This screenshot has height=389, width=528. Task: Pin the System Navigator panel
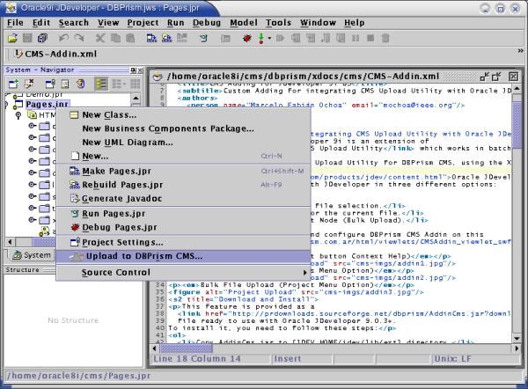(x=134, y=70)
